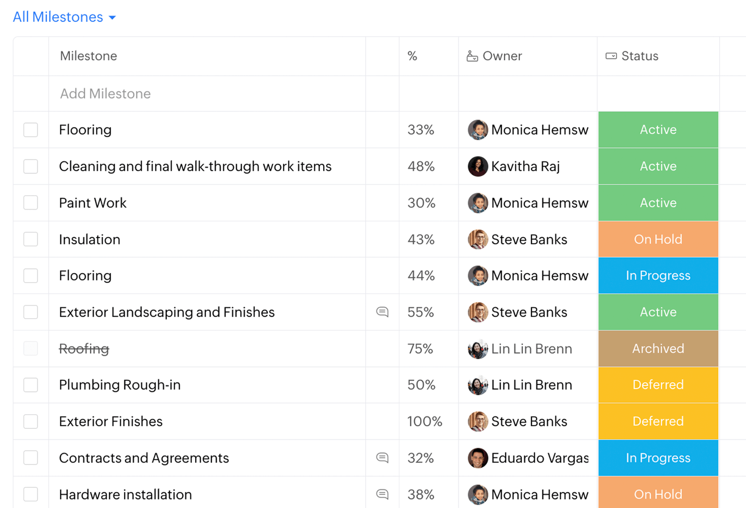746x508 pixels.
Task: Click Kavitha Raj's avatar
Action: point(477,166)
